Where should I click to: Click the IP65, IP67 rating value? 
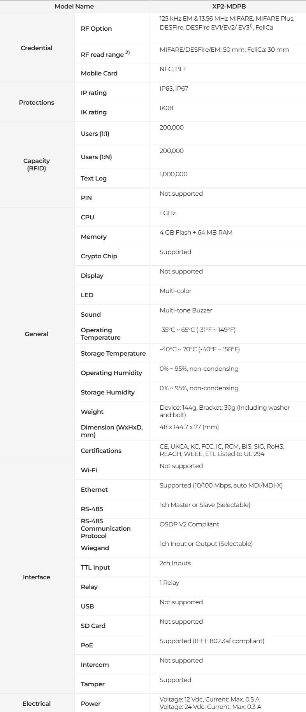(x=174, y=89)
